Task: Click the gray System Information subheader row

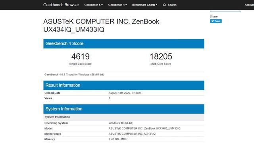Action: click(x=124, y=117)
